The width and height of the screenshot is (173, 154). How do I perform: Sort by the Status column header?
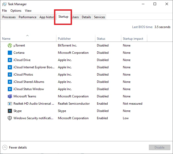click(x=108, y=39)
